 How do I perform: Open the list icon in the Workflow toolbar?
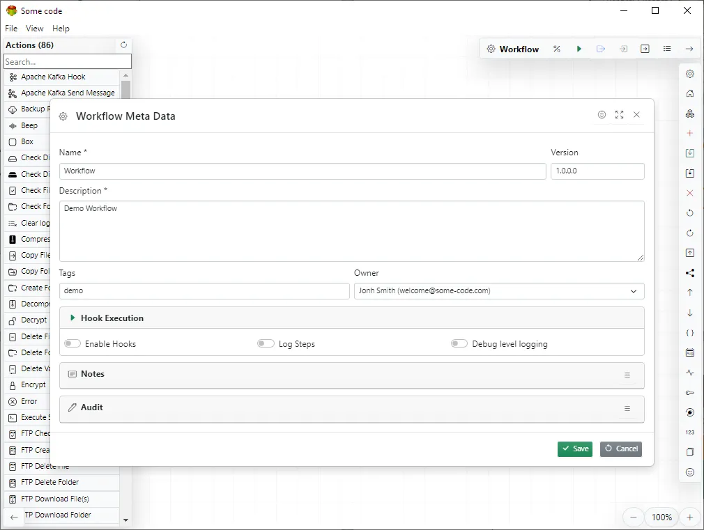click(667, 49)
